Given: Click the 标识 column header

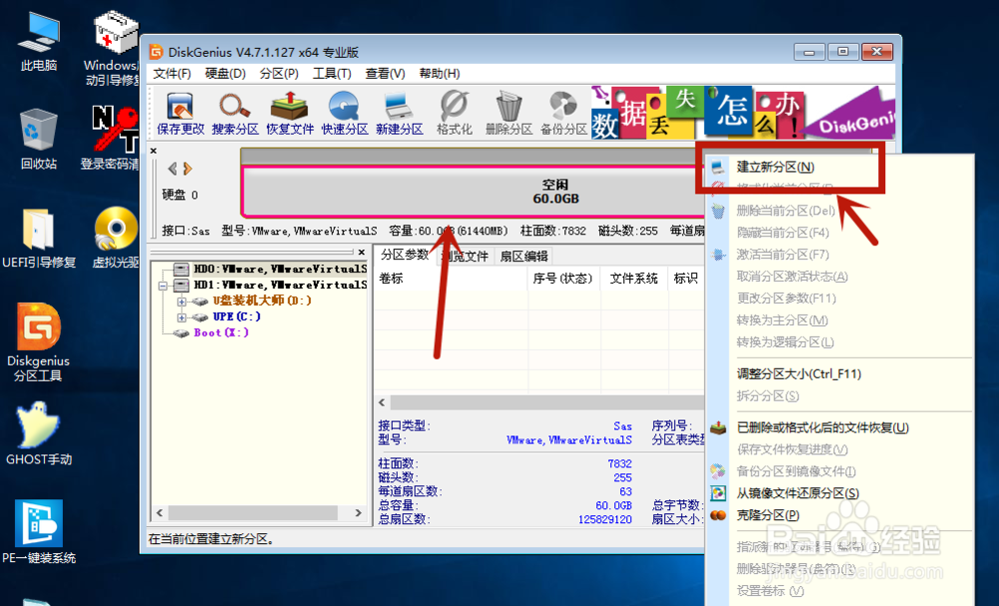Looking at the screenshot, I should coord(686,279).
